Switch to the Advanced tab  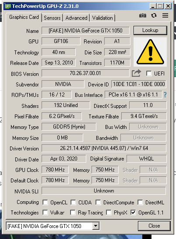click(76, 18)
